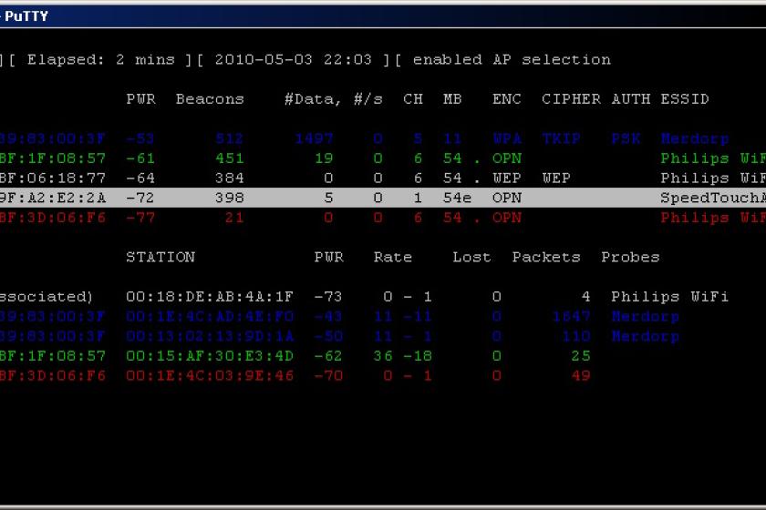Click the 'Beacons' column header
Screen dimensions: 766x510
pyautogui.click(x=210, y=99)
